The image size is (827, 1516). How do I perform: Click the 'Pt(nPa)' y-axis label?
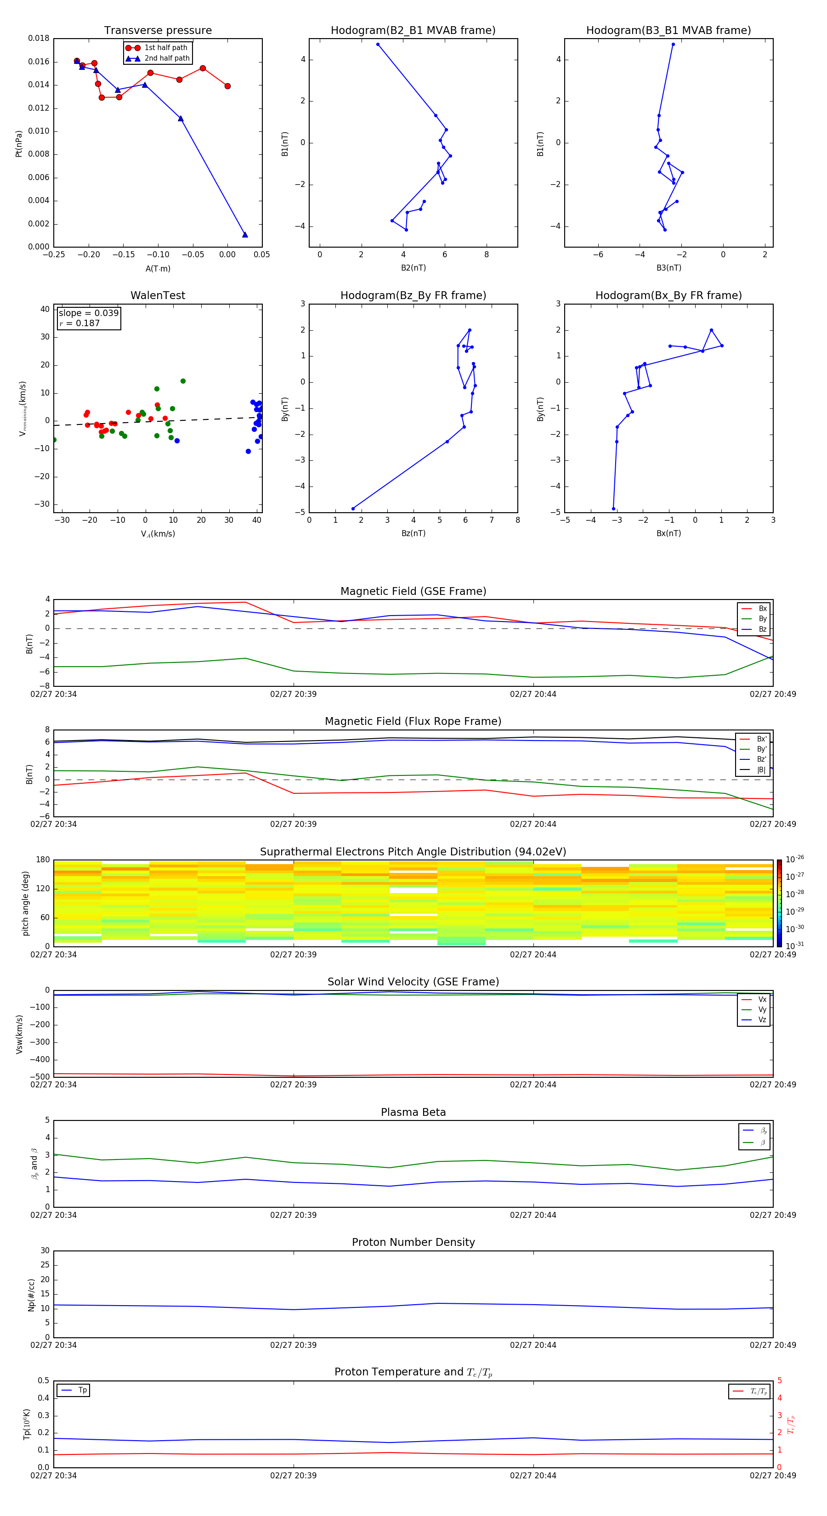click(x=19, y=144)
